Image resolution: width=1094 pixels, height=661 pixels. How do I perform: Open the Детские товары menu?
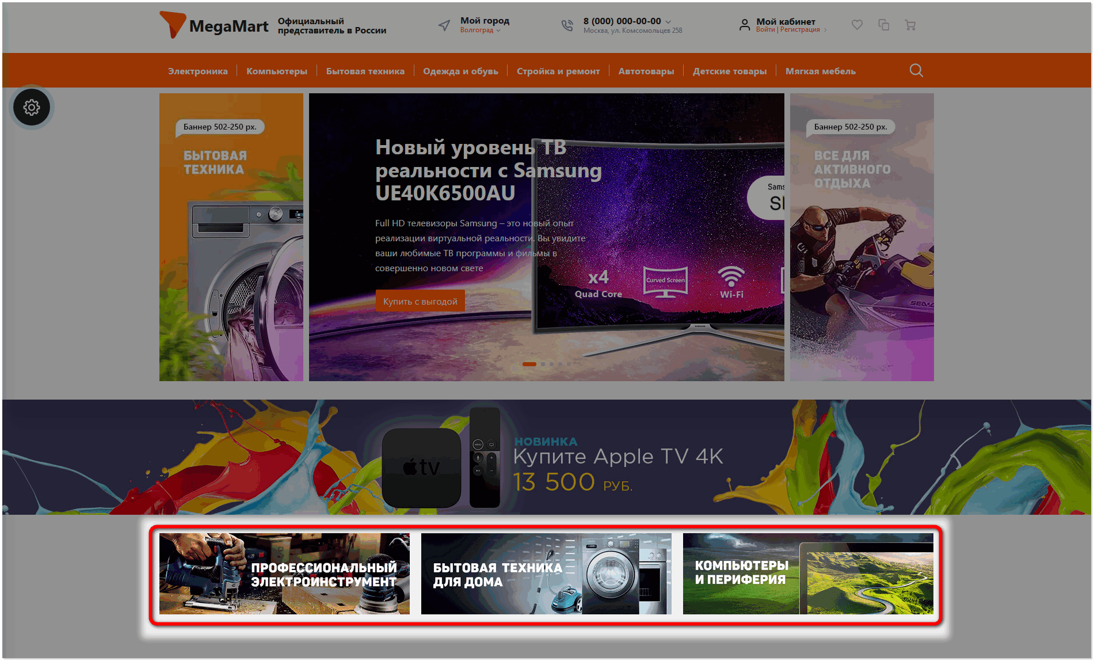pos(730,71)
